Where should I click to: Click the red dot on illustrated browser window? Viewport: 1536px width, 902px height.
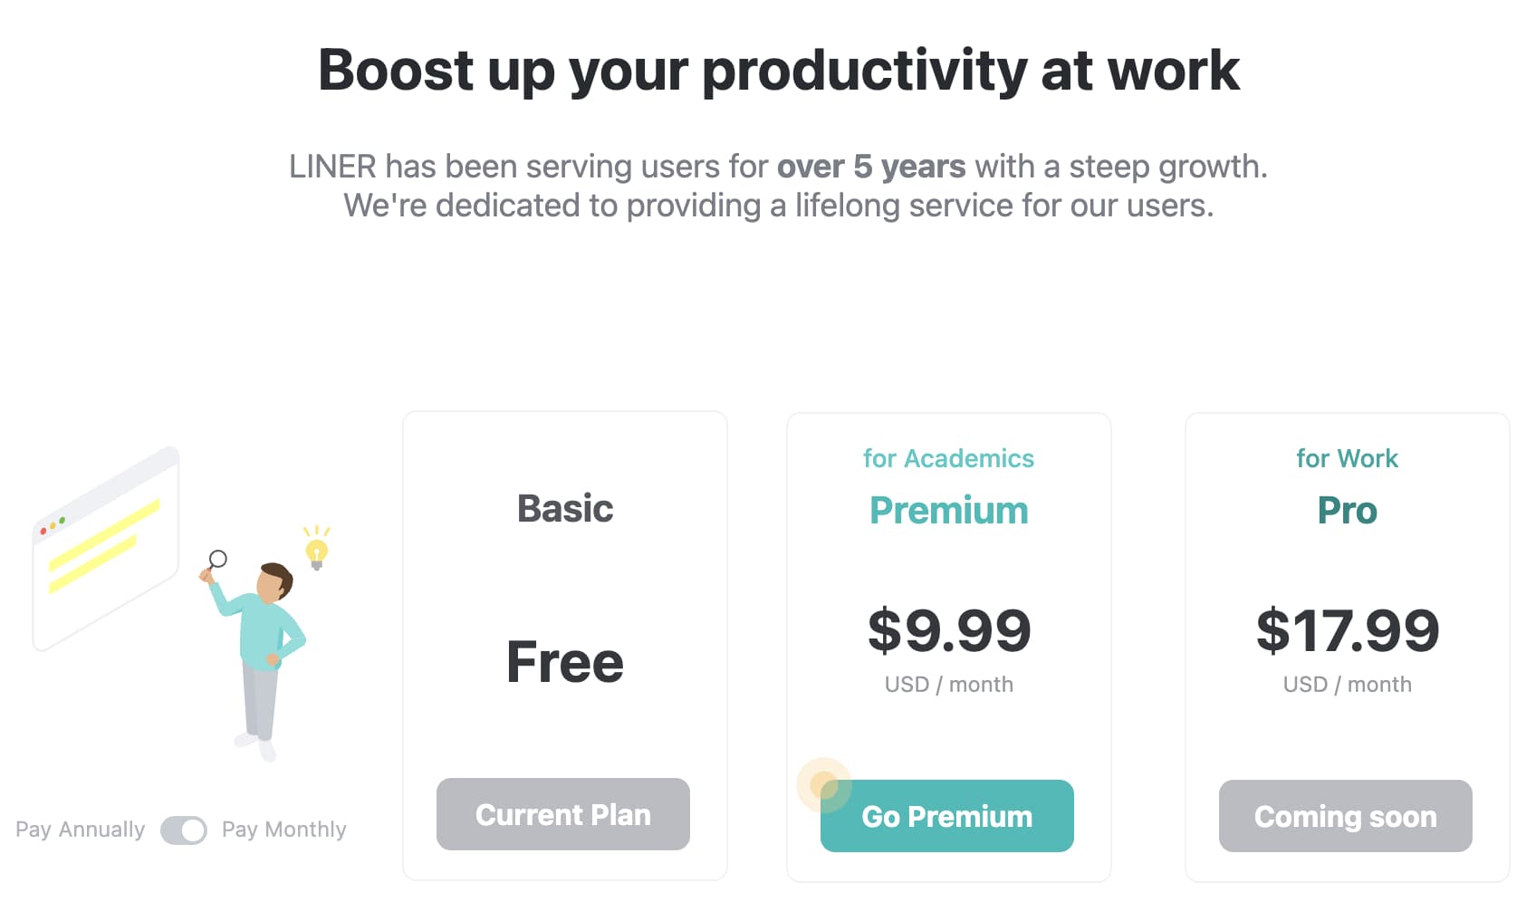[x=43, y=531]
